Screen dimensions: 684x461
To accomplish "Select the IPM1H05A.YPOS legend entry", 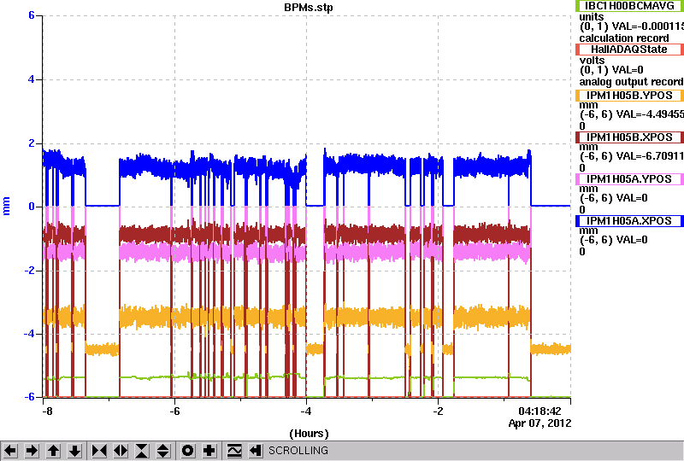I will 629,179.
